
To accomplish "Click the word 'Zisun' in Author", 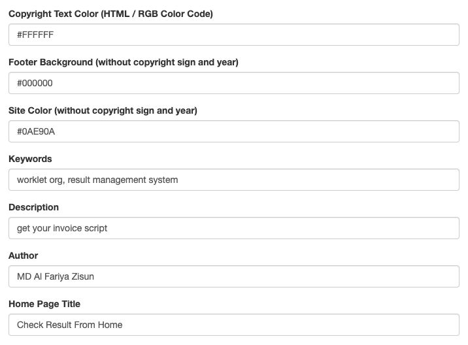I will click(x=82, y=276).
